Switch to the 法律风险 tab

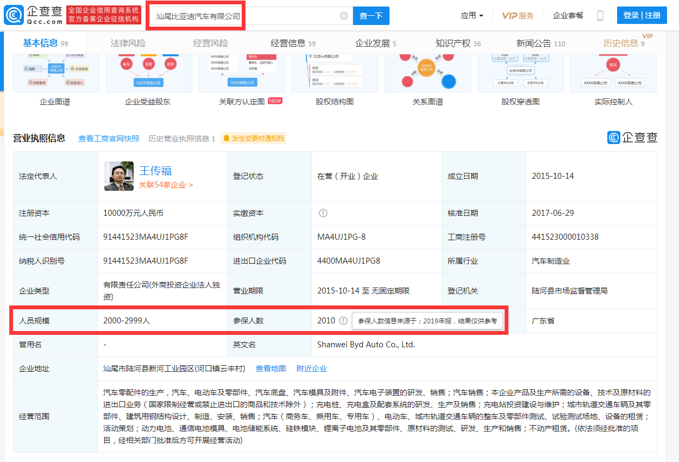click(128, 43)
